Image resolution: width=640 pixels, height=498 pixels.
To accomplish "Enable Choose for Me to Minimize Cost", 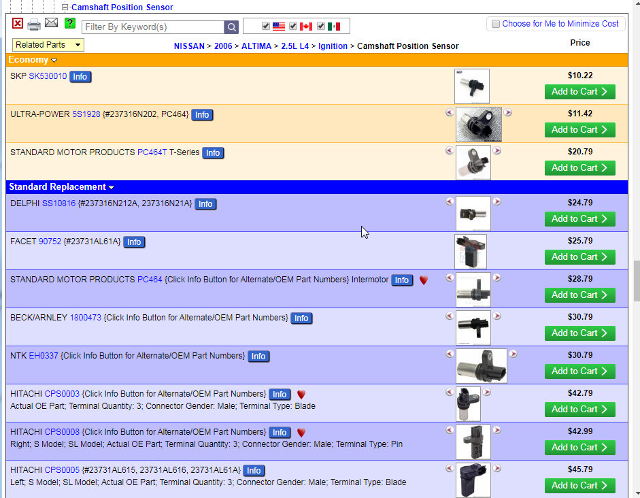I will [x=496, y=24].
